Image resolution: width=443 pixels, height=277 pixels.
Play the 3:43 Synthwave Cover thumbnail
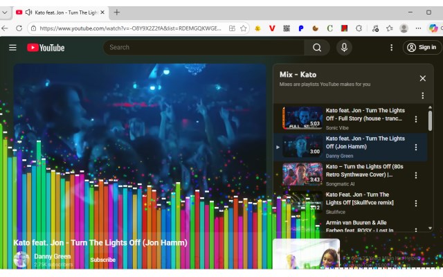(x=302, y=174)
